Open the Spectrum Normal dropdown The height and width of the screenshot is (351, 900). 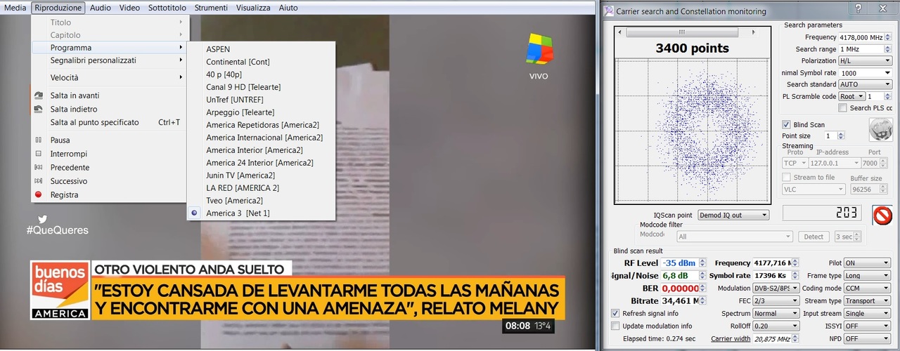click(776, 314)
